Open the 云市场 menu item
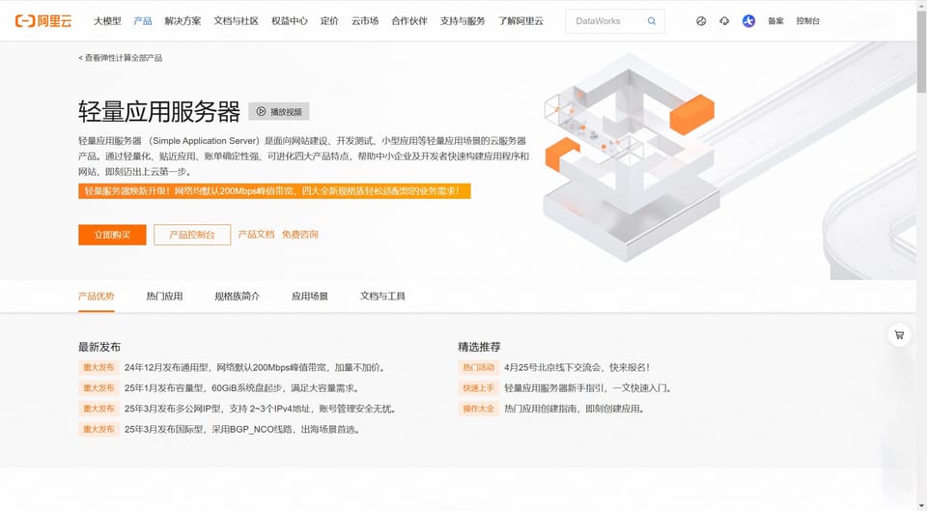 tap(365, 20)
